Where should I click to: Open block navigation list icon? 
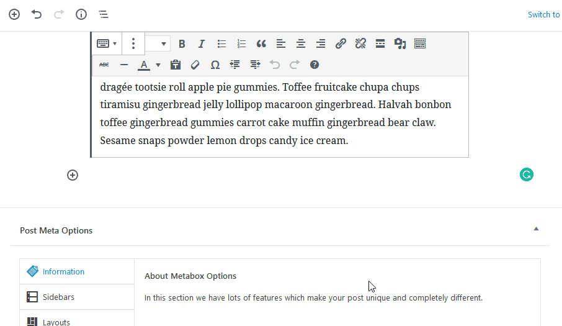(104, 14)
